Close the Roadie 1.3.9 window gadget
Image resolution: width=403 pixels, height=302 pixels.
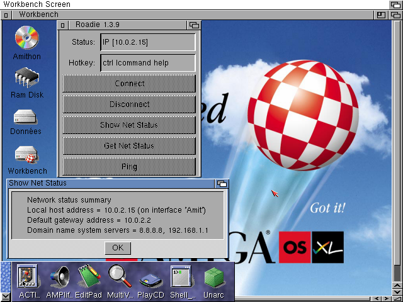tap(62, 25)
